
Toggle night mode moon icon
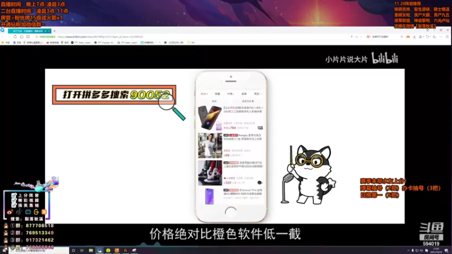(434, 37)
